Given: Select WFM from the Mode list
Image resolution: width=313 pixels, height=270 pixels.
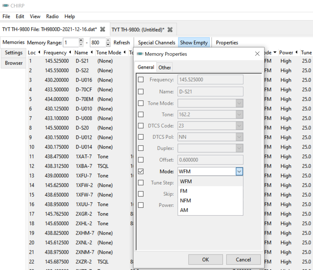Looking at the screenshot, I should [210, 182].
